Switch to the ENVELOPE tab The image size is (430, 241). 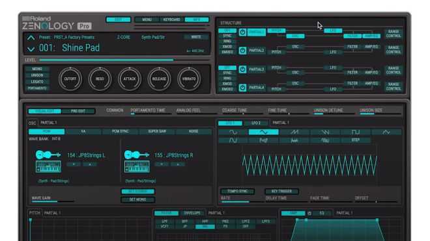click(x=192, y=213)
